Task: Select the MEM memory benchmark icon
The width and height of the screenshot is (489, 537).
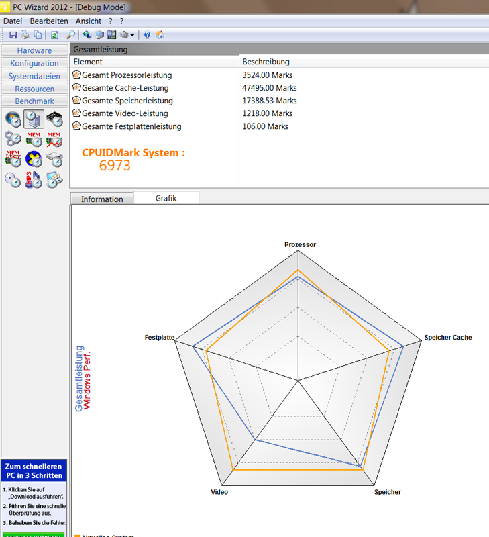Action: point(34,139)
